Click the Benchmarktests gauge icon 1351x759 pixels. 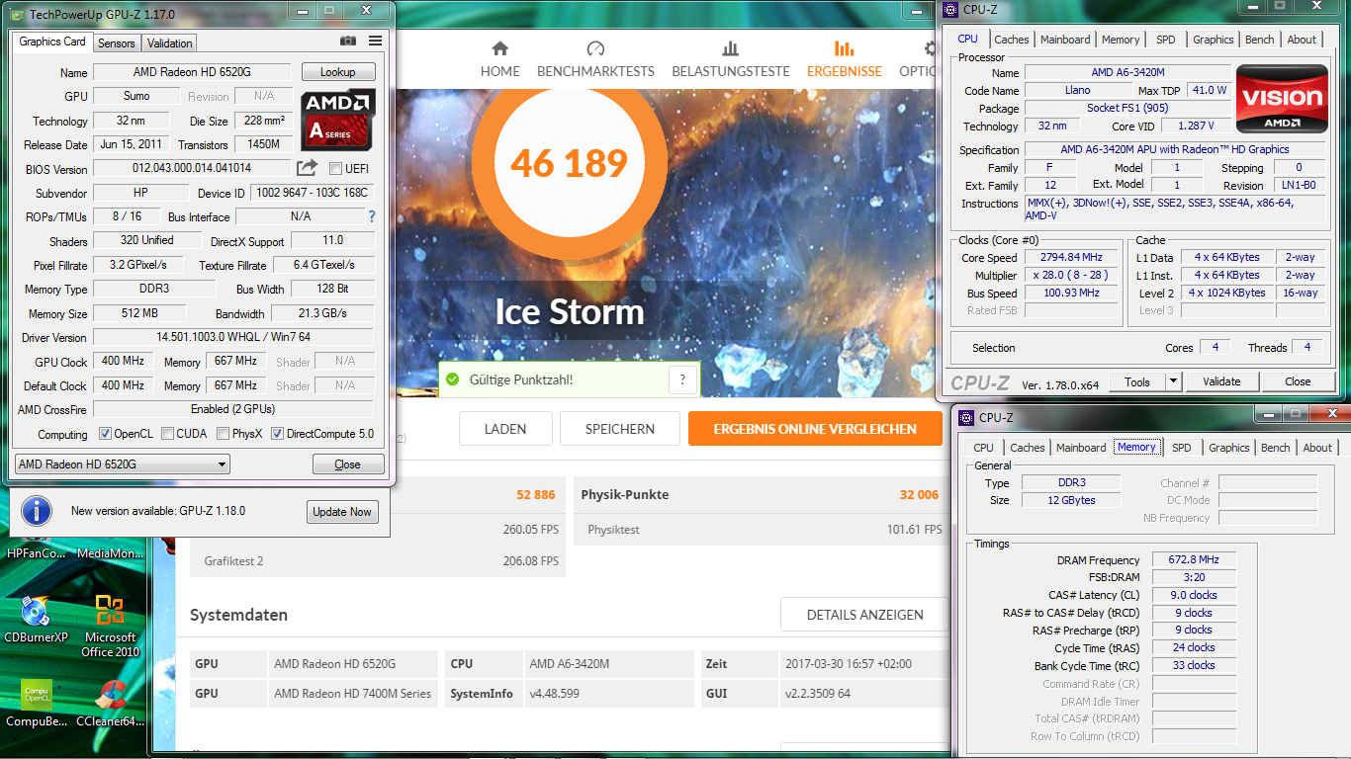pos(595,48)
